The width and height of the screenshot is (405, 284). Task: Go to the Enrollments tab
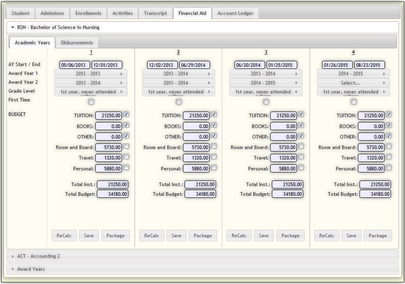(x=88, y=13)
